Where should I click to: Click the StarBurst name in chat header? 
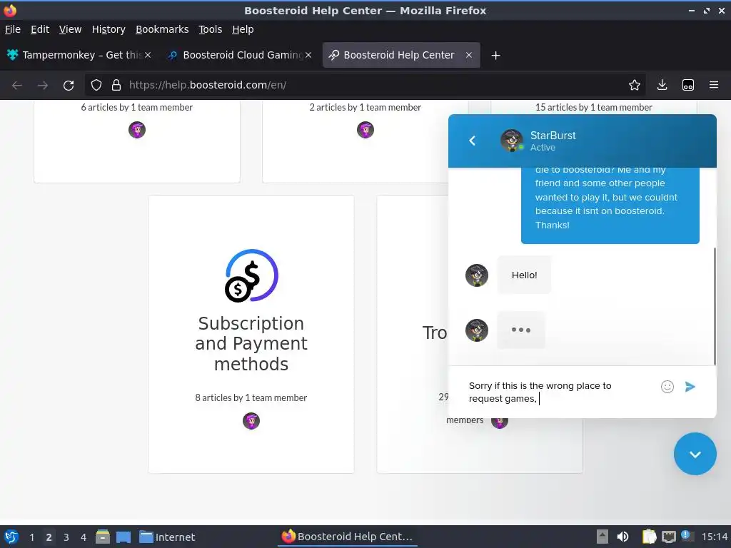pyautogui.click(x=553, y=136)
